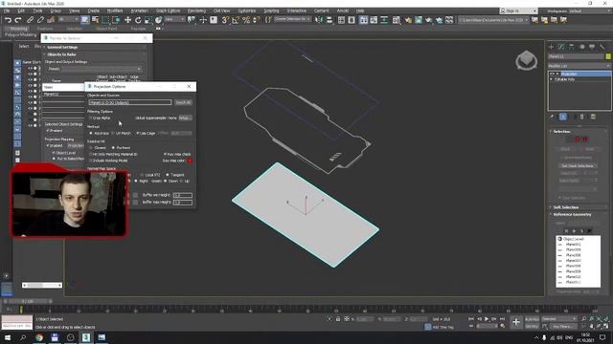Toggle the 3D Snaps icon
Screen dimensions: 613x344
[x=225, y=20]
